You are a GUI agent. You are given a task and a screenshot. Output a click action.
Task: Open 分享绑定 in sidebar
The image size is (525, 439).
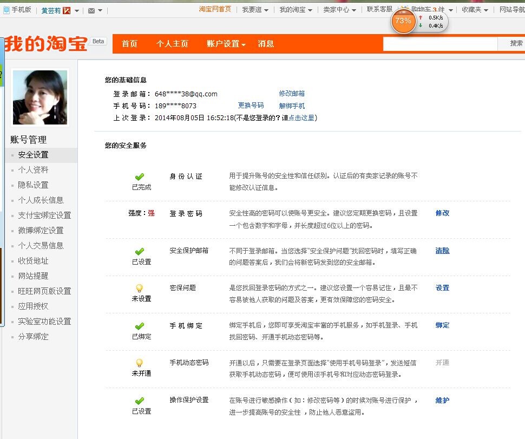(x=33, y=337)
